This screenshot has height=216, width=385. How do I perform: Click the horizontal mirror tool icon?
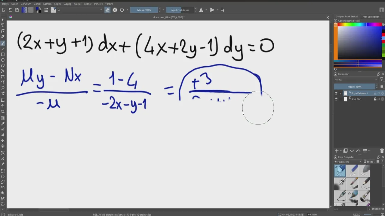click(201, 10)
